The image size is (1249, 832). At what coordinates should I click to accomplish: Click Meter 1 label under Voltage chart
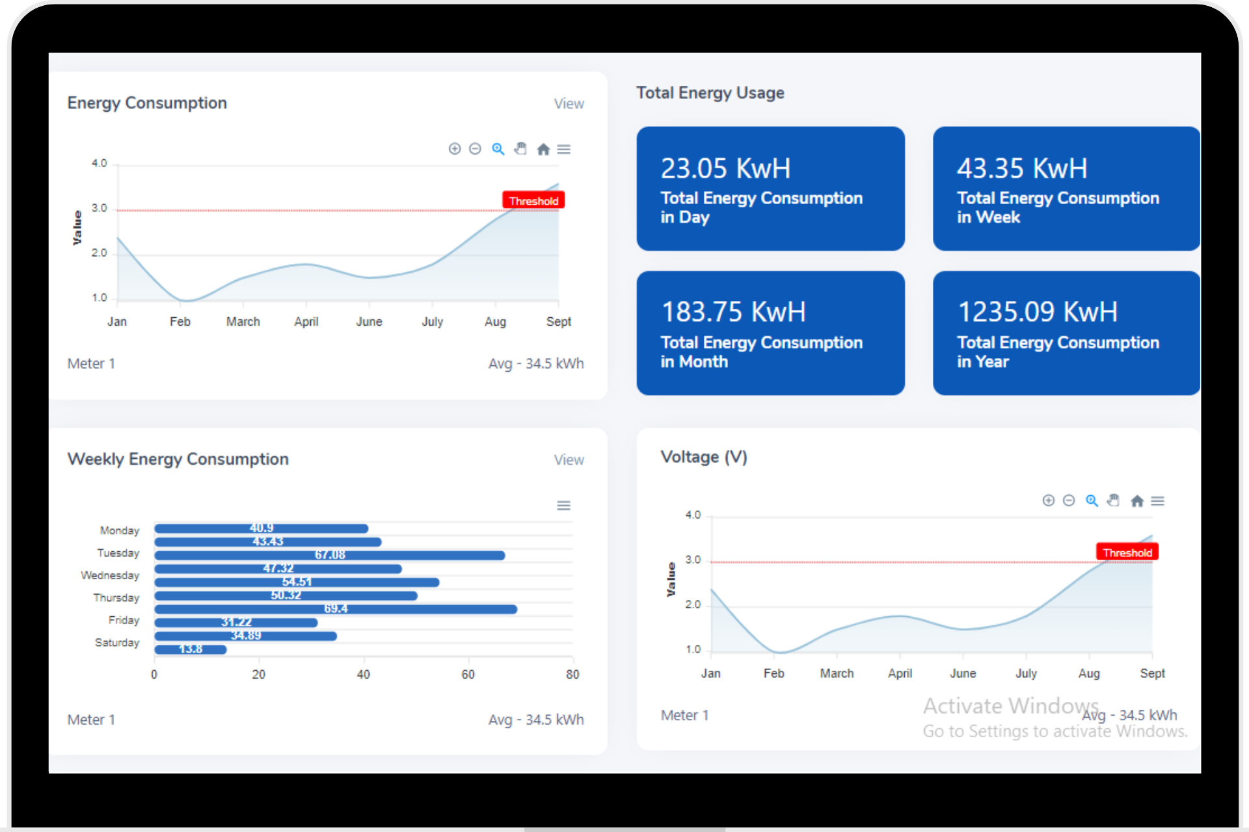tap(684, 715)
